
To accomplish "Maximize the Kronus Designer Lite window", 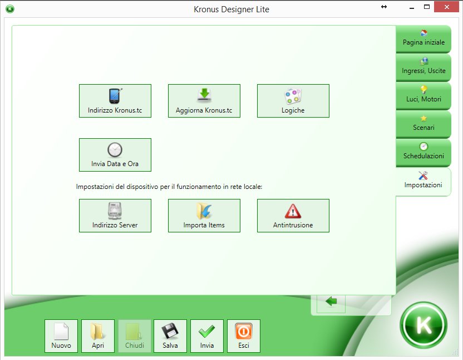I will coord(427,7).
